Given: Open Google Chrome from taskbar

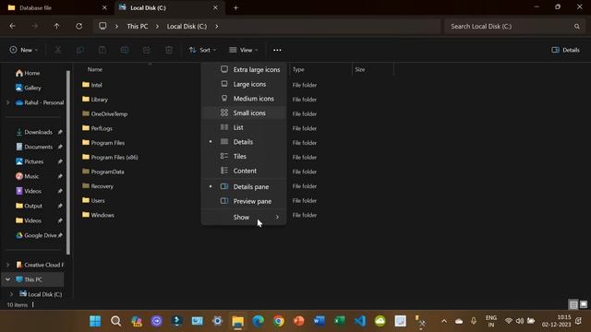Looking at the screenshot, I should (279, 321).
